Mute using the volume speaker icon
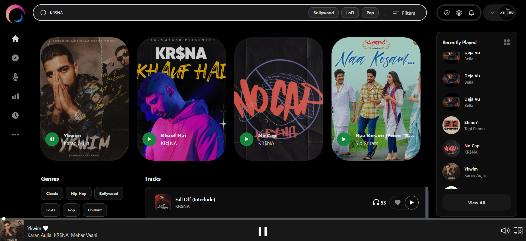The width and height of the screenshot is (526, 241). coord(505,231)
